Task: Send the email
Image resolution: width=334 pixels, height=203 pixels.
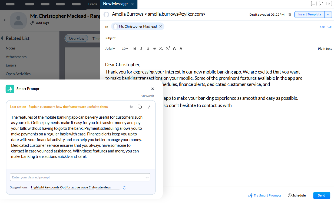Action: [322, 195]
